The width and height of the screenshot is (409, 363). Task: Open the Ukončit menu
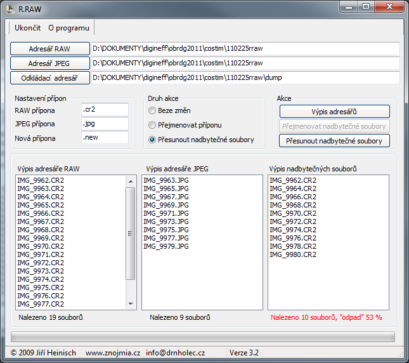tap(27, 28)
